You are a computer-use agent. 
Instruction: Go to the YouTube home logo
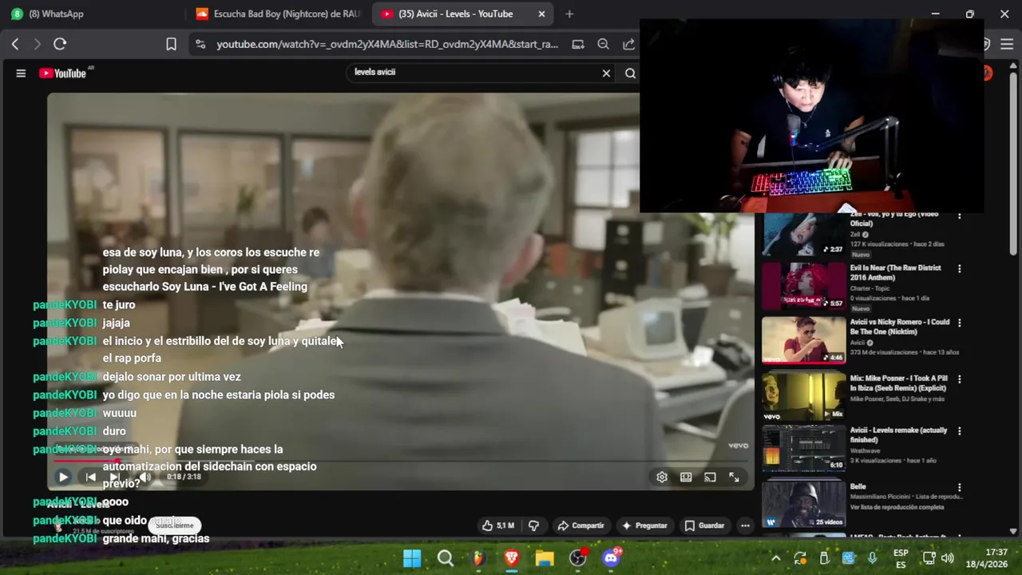63,73
